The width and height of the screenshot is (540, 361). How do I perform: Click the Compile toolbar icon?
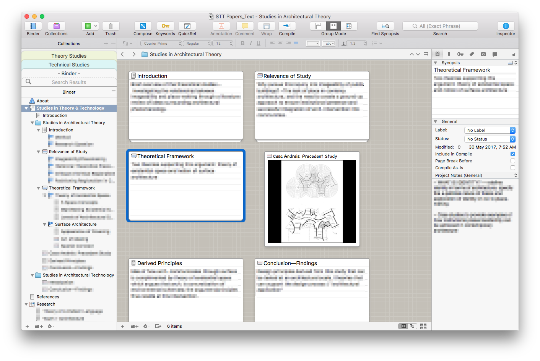pyautogui.click(x=287, y=26)
